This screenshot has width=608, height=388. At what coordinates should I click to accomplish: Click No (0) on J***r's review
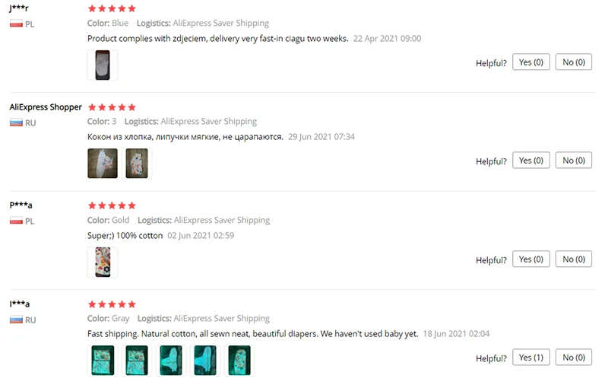pyautogui.click(x=574, y=62)
